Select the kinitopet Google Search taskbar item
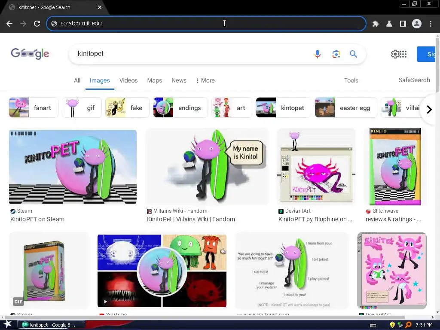The width and height of the screenshot is (440, 330). (52, 325)
